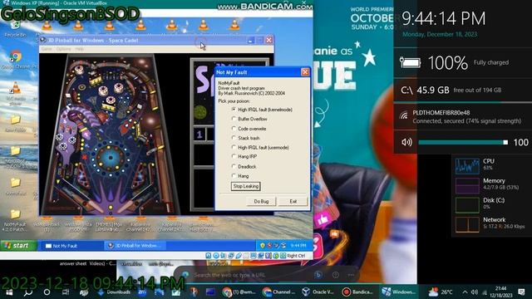Open the Windows XP start menu

point(18,246)
